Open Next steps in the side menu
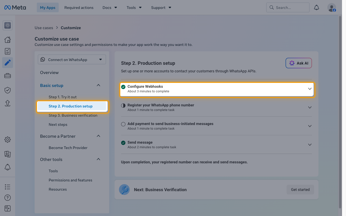 (58, 124)
